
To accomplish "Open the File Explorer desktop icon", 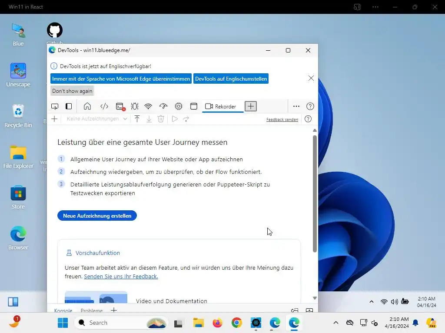I will pos(18,157).
